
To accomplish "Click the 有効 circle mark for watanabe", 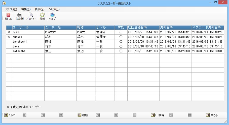I will click(x=121, y=51).
